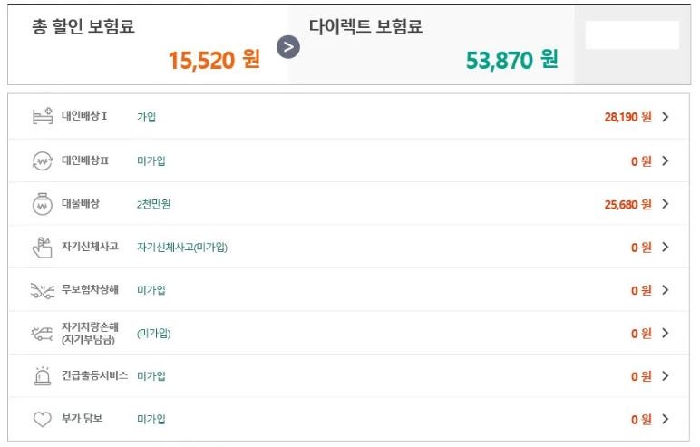Click the 자기차량손해 damaged car icon
700x447 pixels.
(42, 334)
